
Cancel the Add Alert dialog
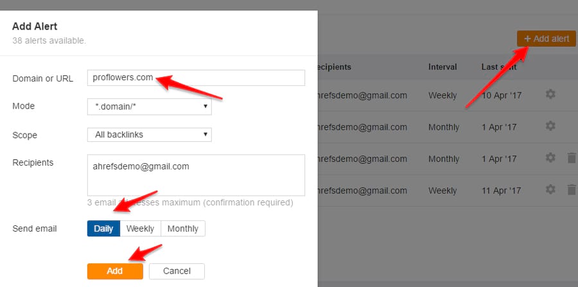coord(177,271)
